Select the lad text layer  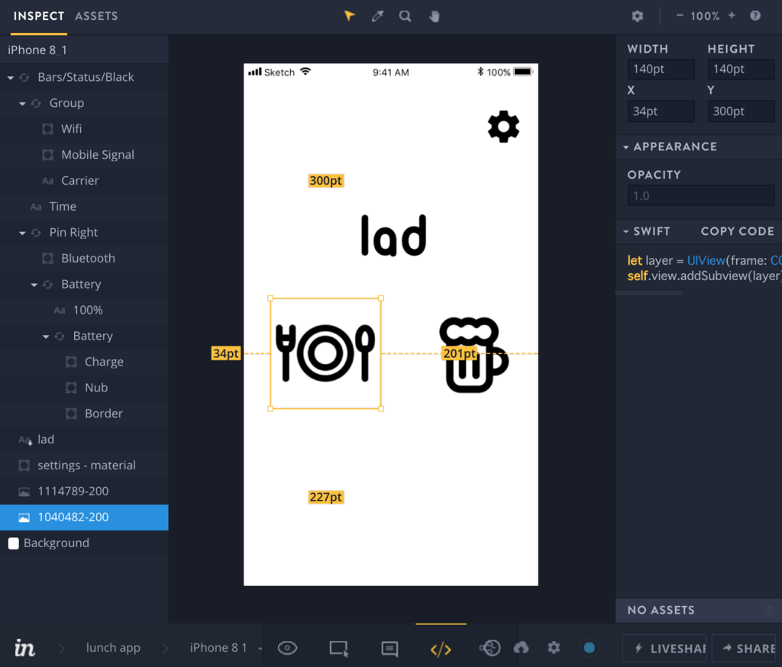(84, 440)
